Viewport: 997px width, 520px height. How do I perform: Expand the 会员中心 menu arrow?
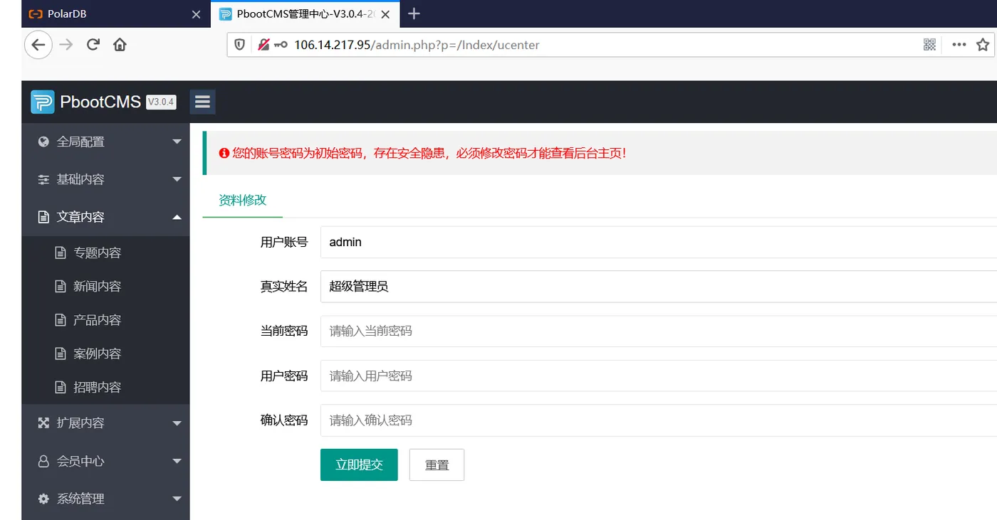177,461
